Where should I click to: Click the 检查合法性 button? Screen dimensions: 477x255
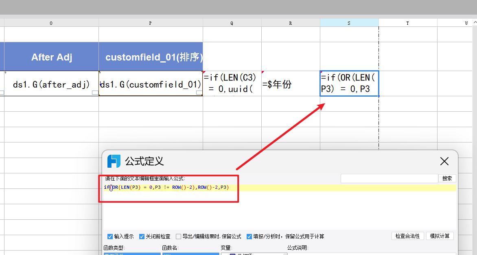408,236
